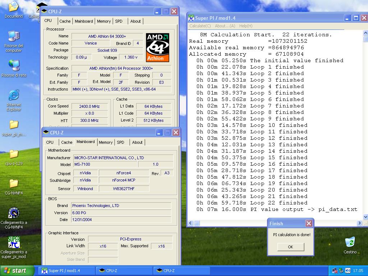This screenshot has width=368, height=276.
Task: Click left arrow of Super PI horizontal scrollbar
Action: tap(190, 223)
